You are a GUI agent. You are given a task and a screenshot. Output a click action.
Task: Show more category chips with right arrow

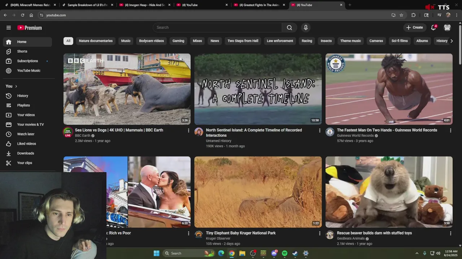pos(452,41)
